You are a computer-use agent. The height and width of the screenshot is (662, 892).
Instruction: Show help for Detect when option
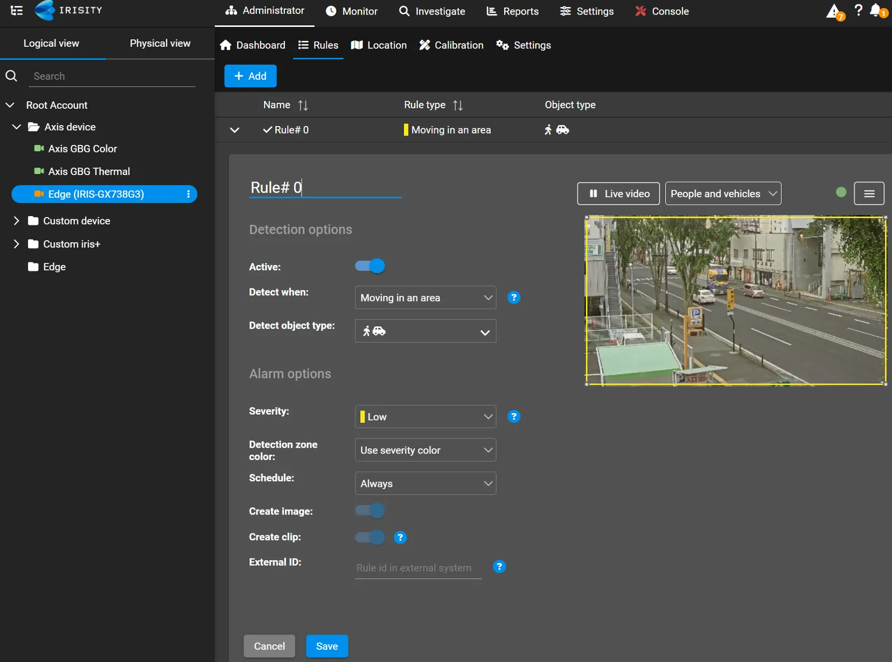(514, 297)
